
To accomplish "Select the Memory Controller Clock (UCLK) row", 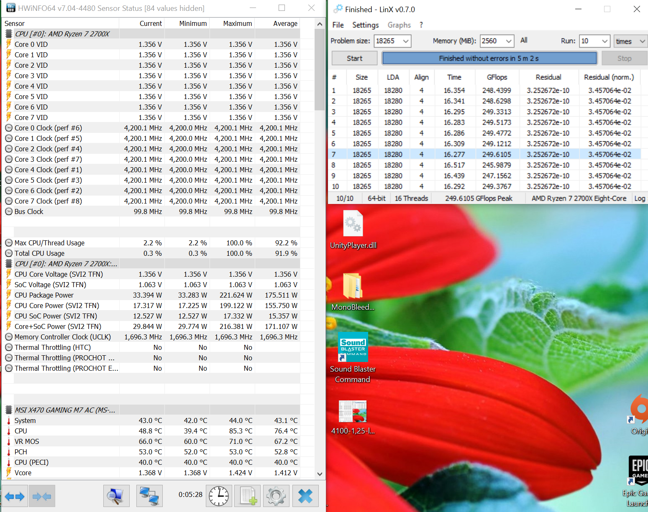I will (x=151, y=337).
